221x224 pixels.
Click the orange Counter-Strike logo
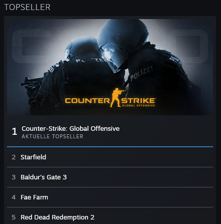[110, 98]
